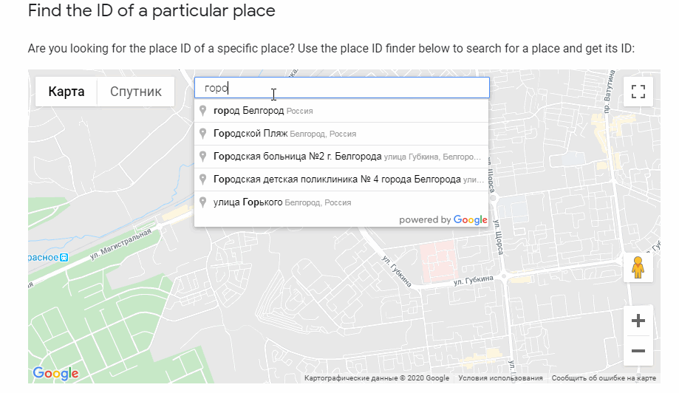Click the train station icon on map
This screenshot has height=393, width=679.
pos(64,257)
